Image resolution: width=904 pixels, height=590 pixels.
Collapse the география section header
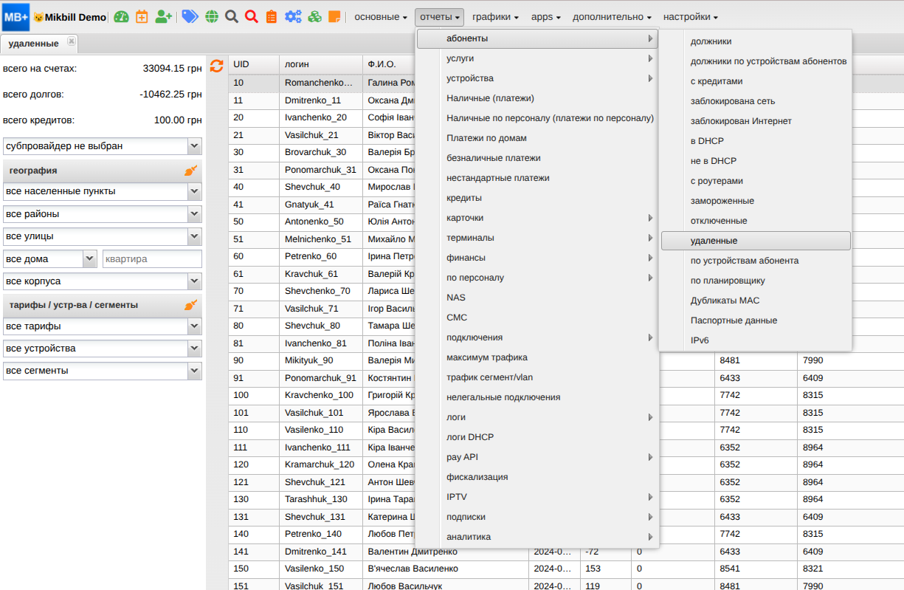click(103, 171)
